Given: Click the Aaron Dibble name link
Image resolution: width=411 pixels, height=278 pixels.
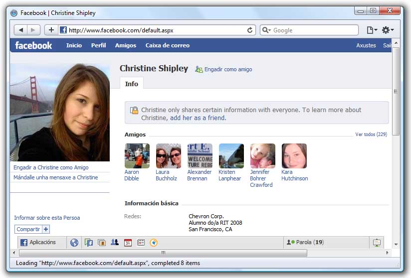Looking at the screenshot, I should (x=132, y=175).
